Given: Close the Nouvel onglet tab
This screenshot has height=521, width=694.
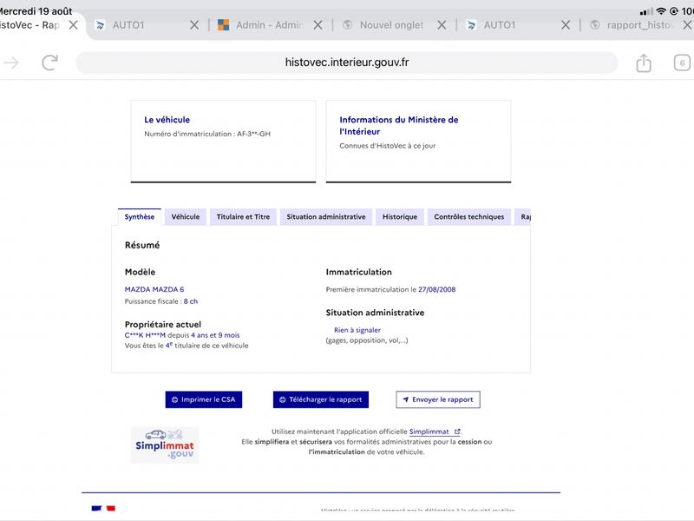Looking at the screenshot, I should coord(442,25).
